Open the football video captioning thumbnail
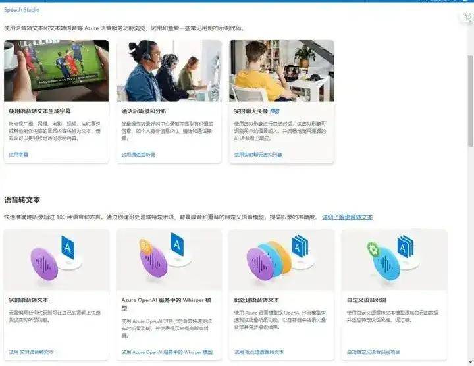Image resolution: width=474 pixels, height=366 pixels. click(56, 71)
